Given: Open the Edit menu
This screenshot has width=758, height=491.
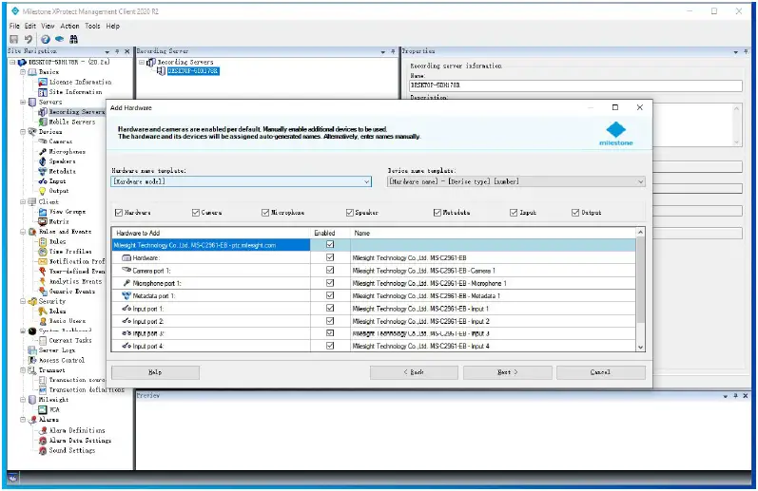Looking at the screenshot, I should (30, 26).
